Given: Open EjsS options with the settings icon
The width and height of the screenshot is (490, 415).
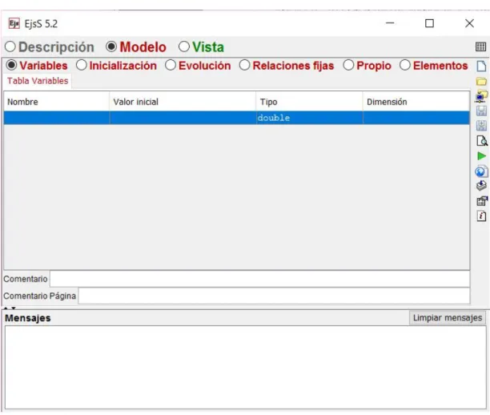Looking at the screenshot, I should click(481, 201).
